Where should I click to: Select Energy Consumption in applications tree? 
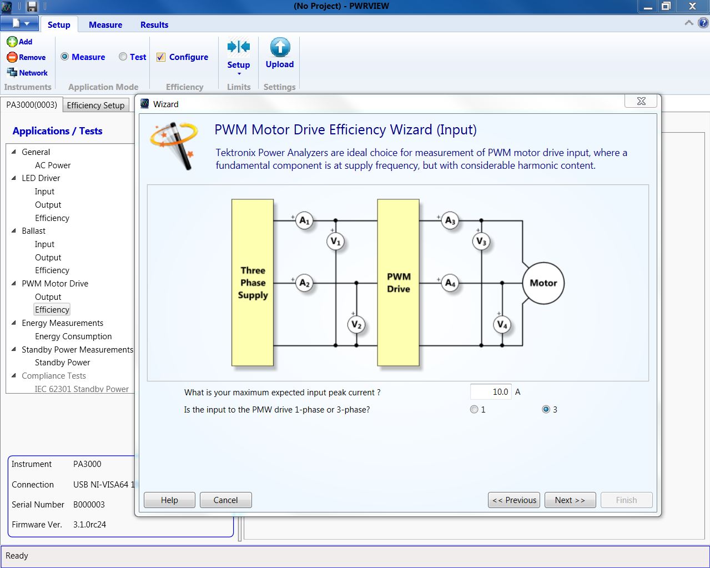pyautogui.click(x=73, y=336)
